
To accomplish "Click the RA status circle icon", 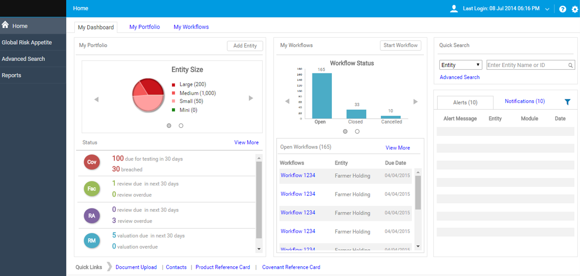I will point(92,216).
